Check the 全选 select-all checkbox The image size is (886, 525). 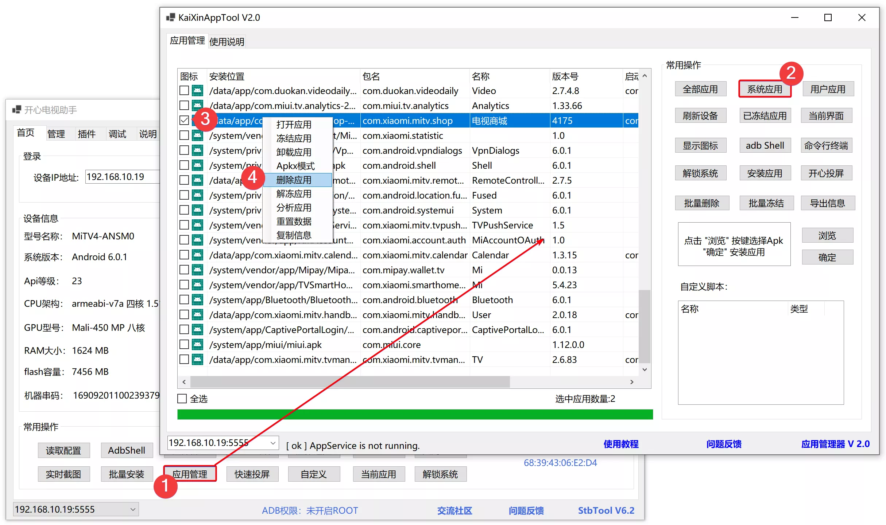pos(182,398)
